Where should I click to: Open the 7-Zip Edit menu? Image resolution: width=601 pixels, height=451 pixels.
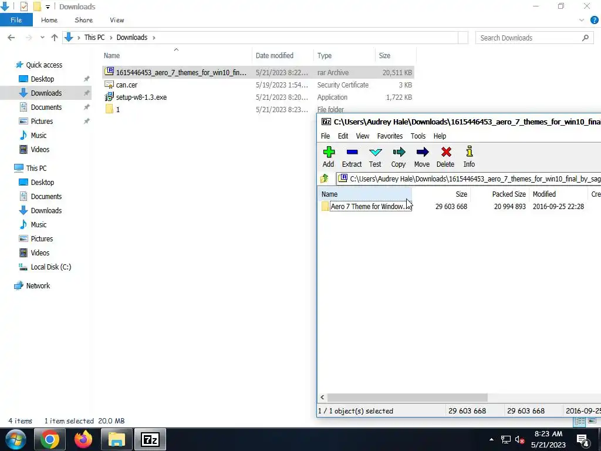[343, 136]
